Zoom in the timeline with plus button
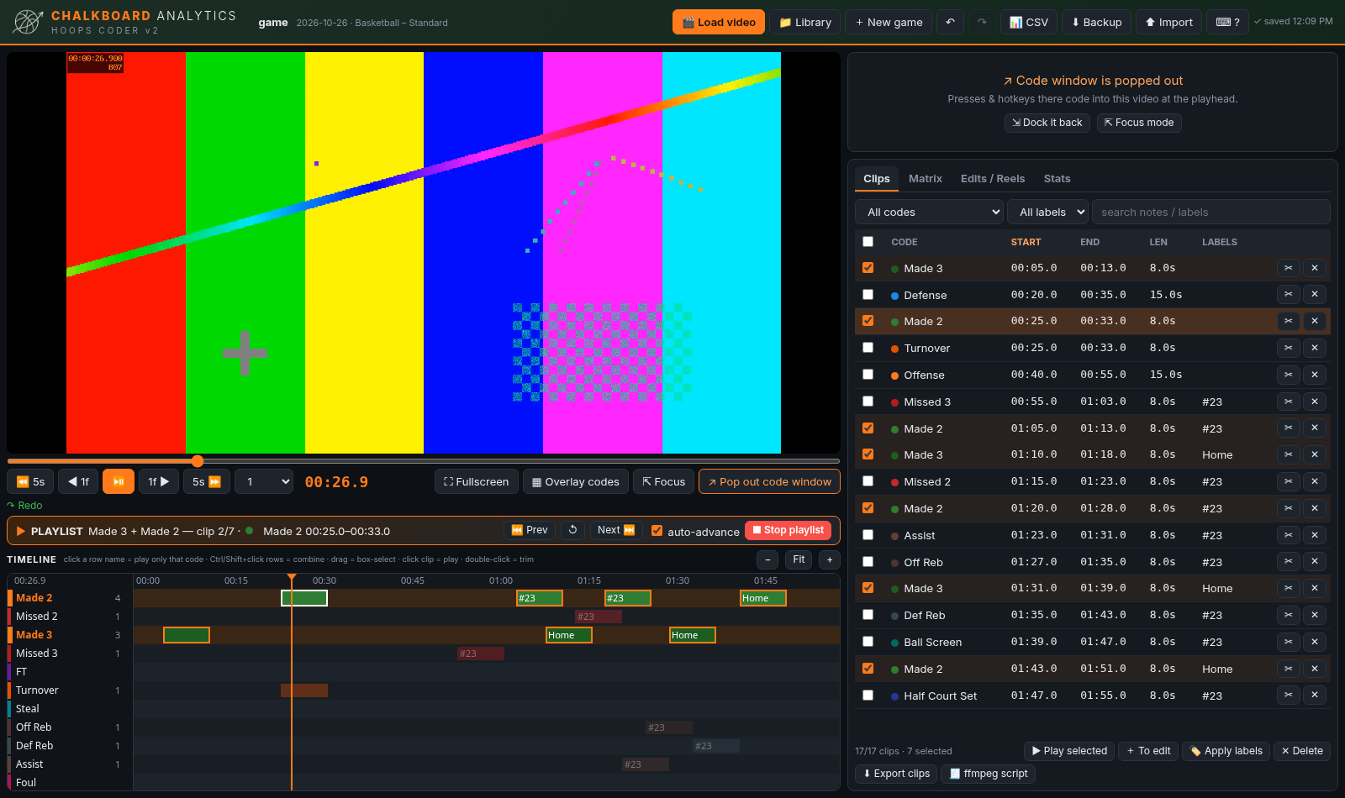 point(830,559)
